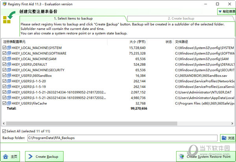Click the green-arrow backup wizard icon
The width and height of the screenshot is (236, 162).
click(x=9, y=17)
